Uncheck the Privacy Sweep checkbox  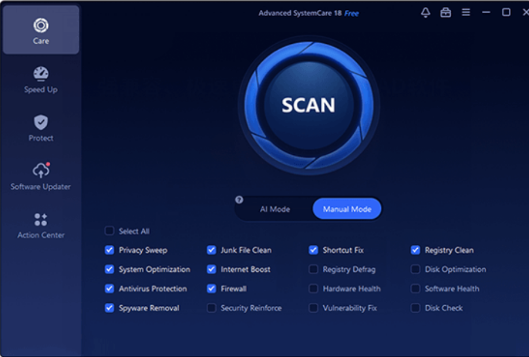click(x=109, y=250)
